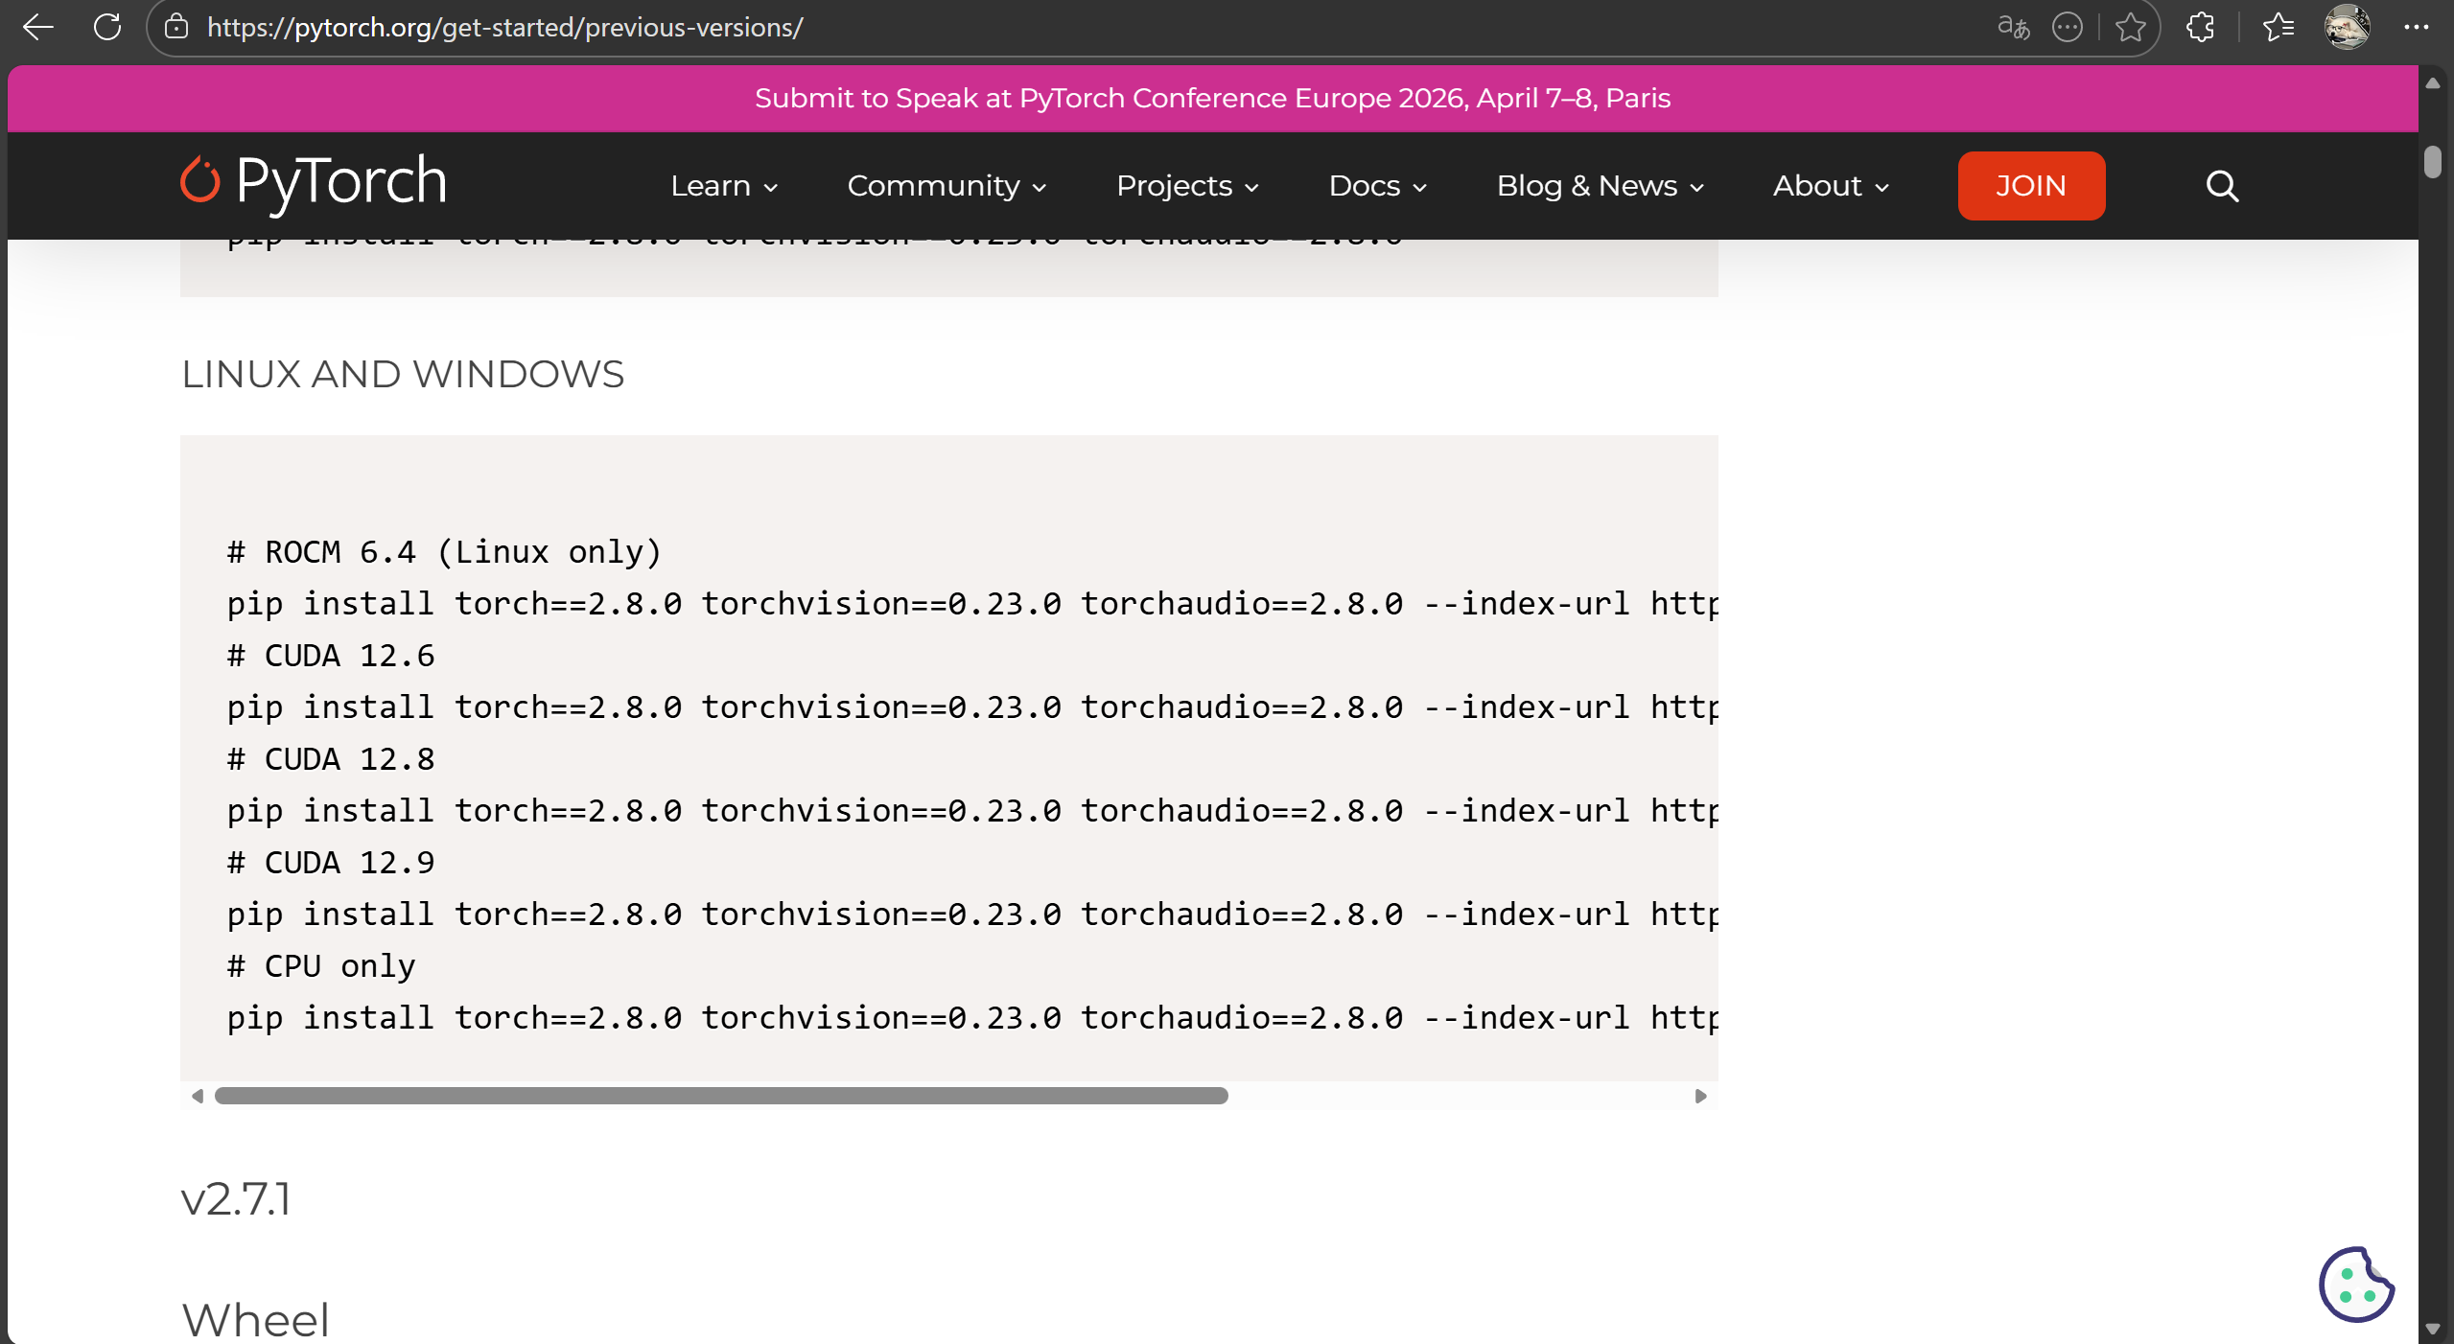This screenshot has width=2454, height=1344.
Task: Open the cookie consent icon
Action: point(2355,1285)
